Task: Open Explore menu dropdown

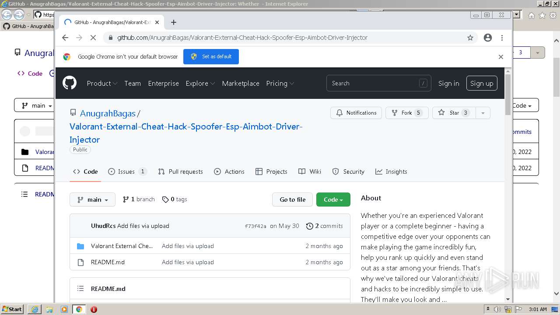Action: (200, 83)
